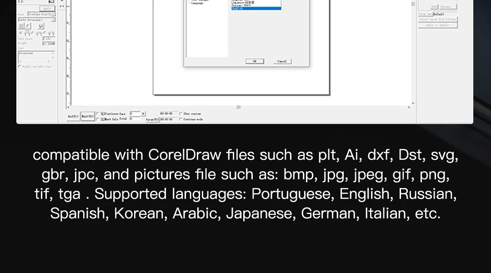This screenshot has height=273, width=491.
Task: Click the font style F icon
Action: point(28,26)
